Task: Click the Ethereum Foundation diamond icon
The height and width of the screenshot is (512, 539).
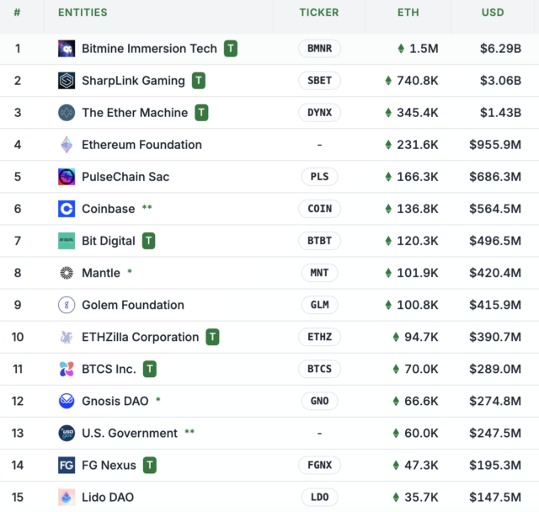Action: click(x=67, y=145)
